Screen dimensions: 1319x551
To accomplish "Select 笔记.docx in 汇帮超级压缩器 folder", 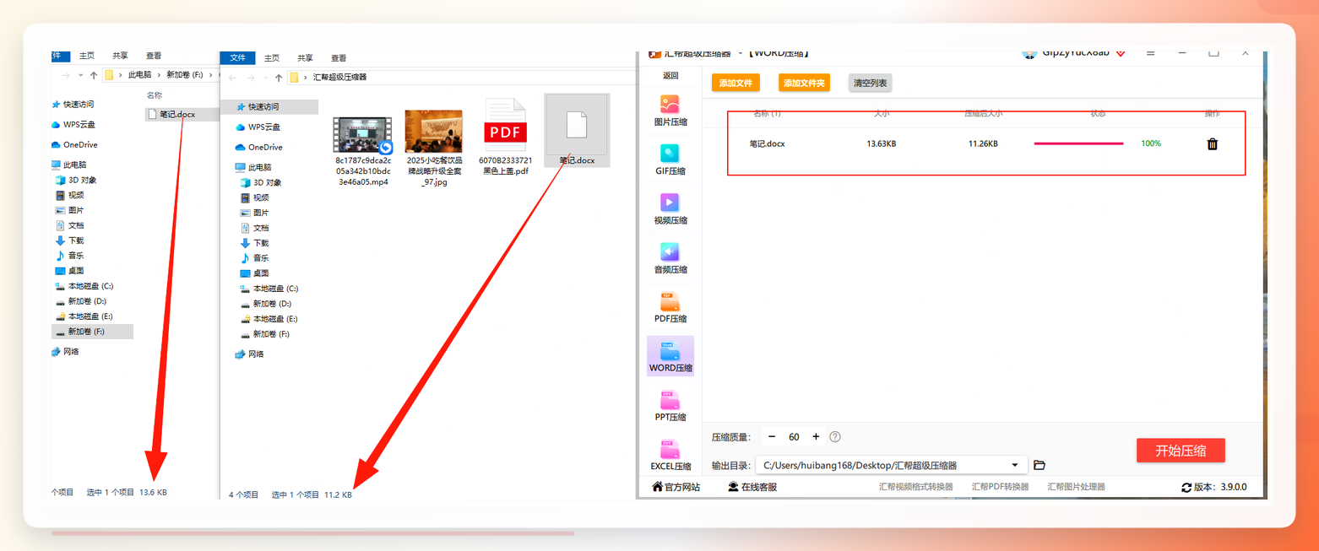I will (577, 130).
